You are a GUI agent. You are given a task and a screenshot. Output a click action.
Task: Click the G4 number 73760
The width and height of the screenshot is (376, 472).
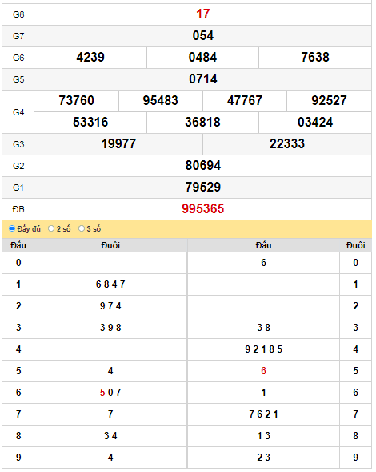coord(76,101)
